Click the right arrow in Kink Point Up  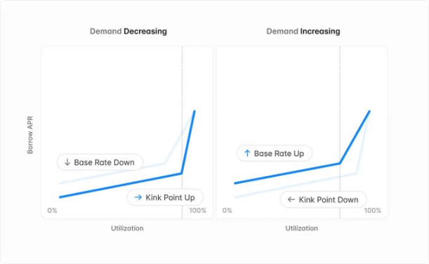(138, 197)
